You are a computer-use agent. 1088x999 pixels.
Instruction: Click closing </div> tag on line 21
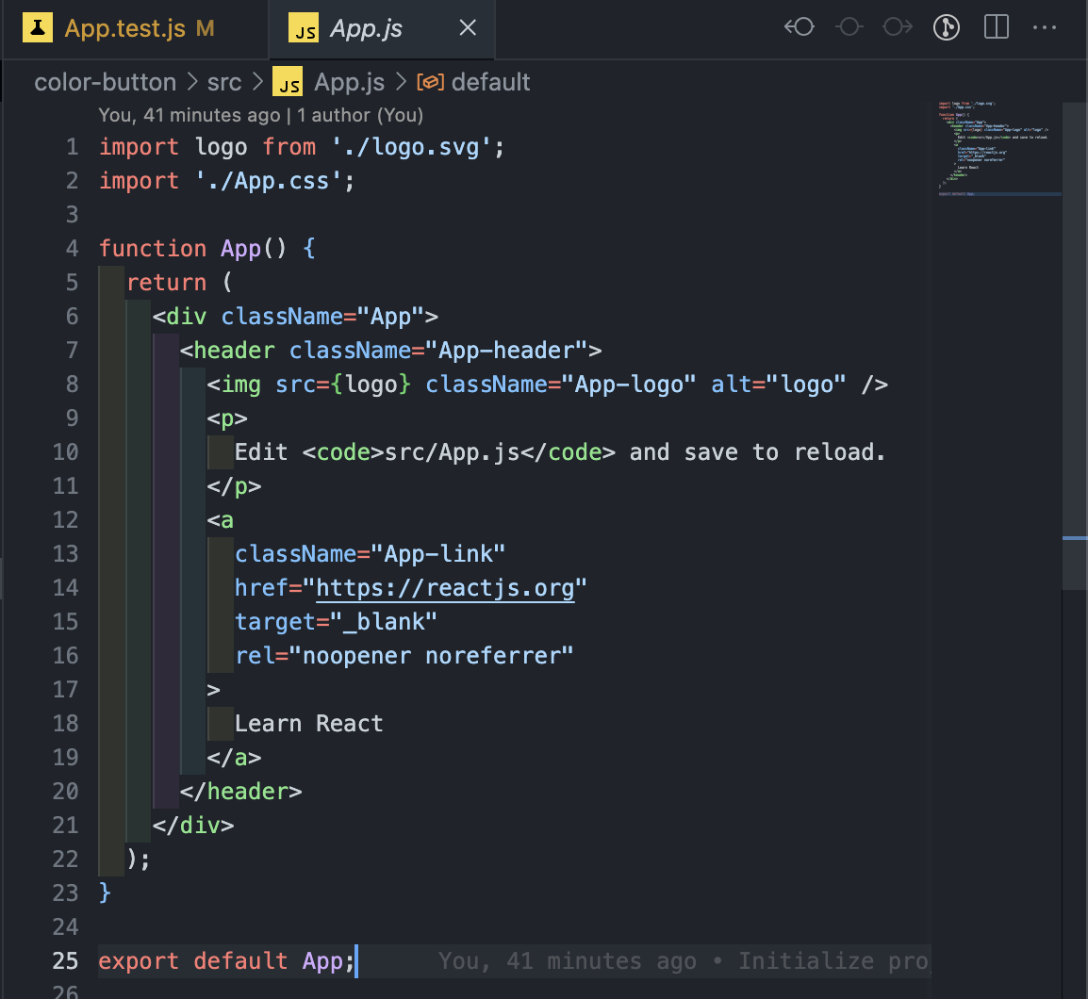(x=193, y=826)
